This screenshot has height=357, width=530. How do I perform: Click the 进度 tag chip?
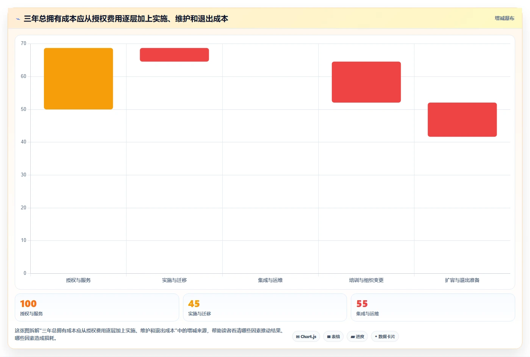(357, 337)
